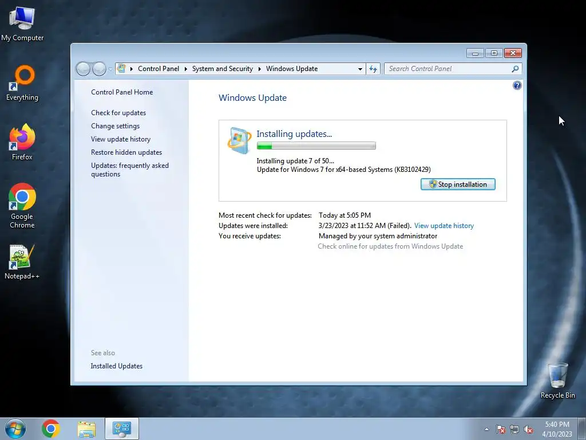Image resolution: width=586 pixels, height=440 pixels.
Task: Open Chrome from the taskbar
Action: 51,429
